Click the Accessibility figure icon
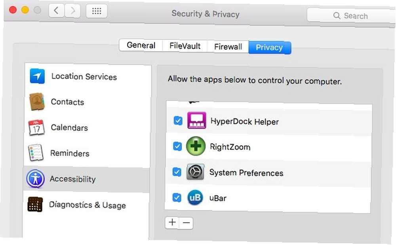 (x=36, y=179)
